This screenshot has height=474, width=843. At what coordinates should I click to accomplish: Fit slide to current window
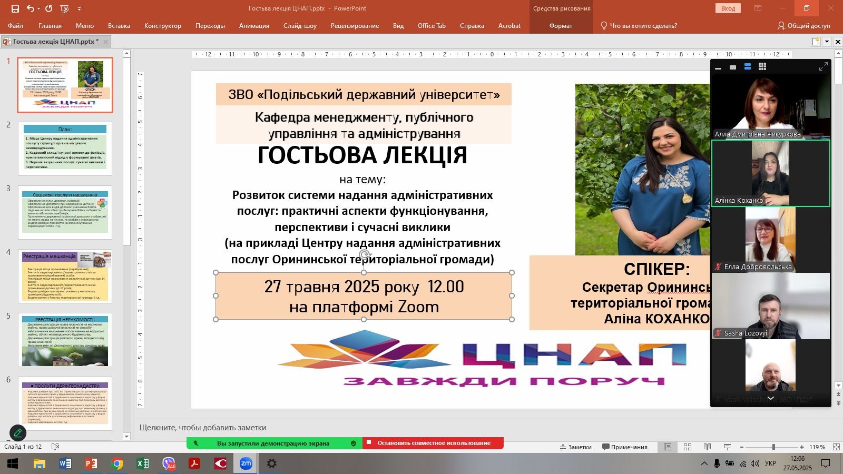pyautogui.click(x=836, y=447)
